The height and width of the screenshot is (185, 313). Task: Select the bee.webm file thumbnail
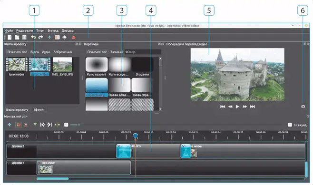coord(17,64)
